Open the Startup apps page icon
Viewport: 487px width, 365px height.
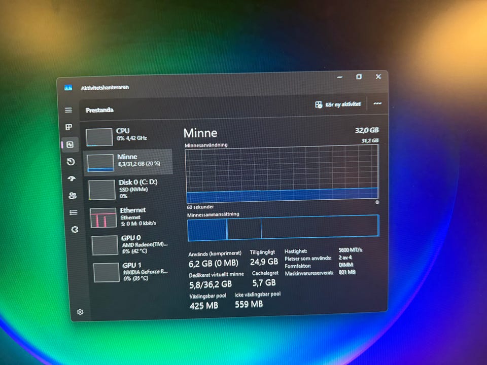click(72, 178)
